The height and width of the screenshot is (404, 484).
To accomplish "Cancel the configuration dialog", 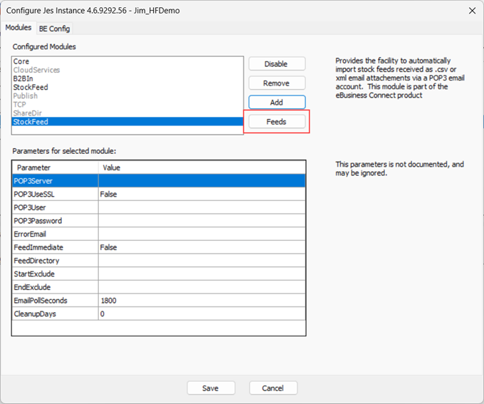I will click(273, 388).
